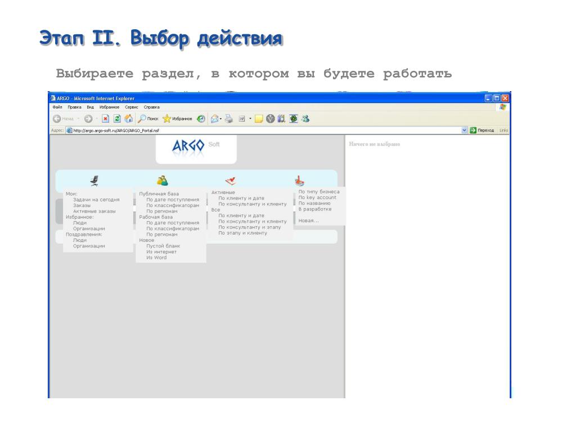Viewport: 576px width, 432px height.
Task: Open Favorites (Избранное) star in toolbar
Action: coord(177,119)
